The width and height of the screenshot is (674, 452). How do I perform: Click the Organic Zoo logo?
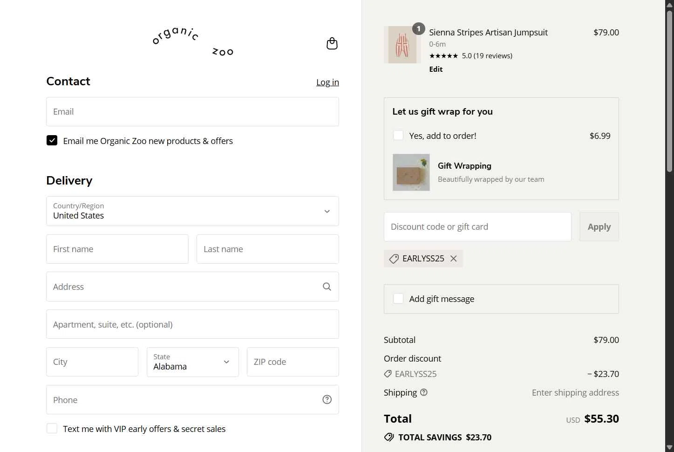tap(193, 42)
